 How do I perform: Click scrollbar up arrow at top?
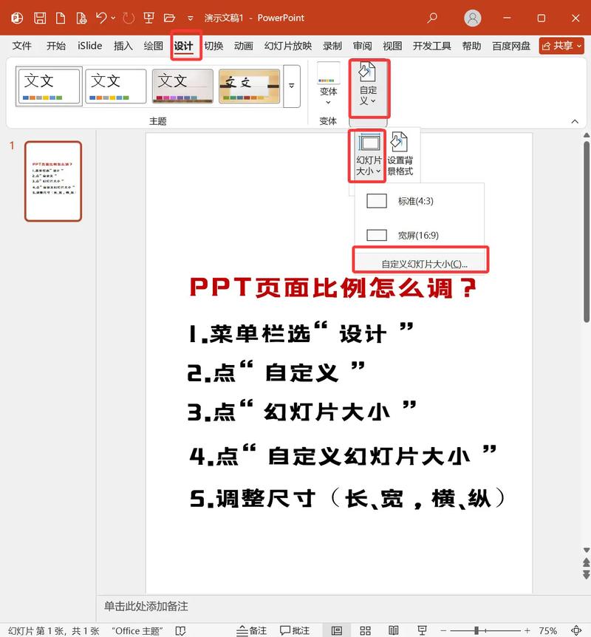click(x=587, y=135)
